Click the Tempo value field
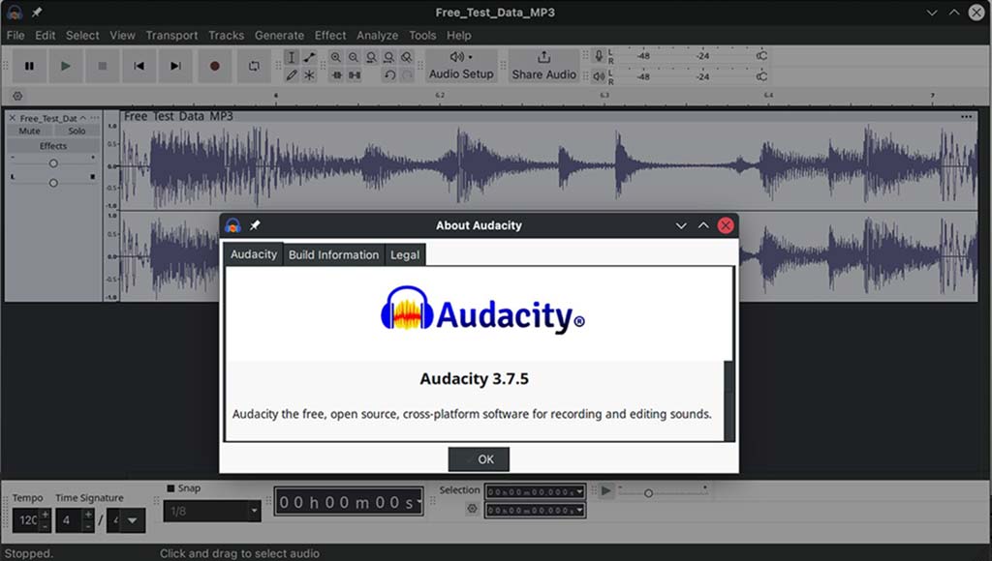Image resolution: width=992 pixels, height=561 pixels. (x=26, y=520)
